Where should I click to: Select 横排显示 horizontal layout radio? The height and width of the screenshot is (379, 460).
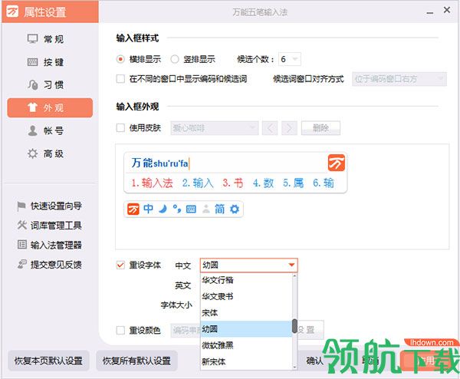pos(120,59)
